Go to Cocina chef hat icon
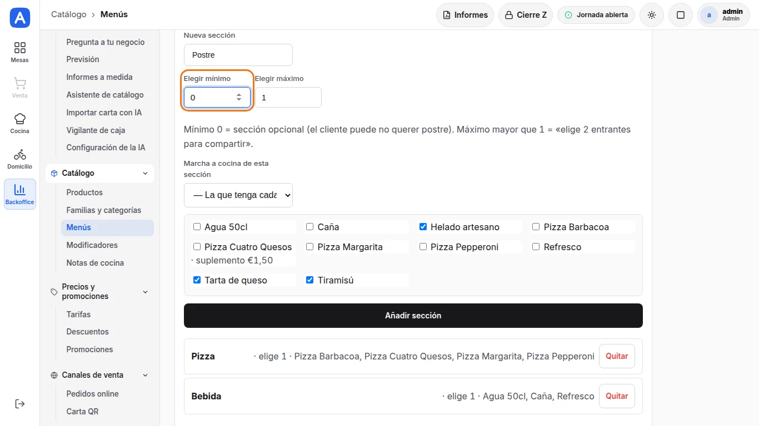Screen dimensions: 759x426 click(x=19, y=119)
